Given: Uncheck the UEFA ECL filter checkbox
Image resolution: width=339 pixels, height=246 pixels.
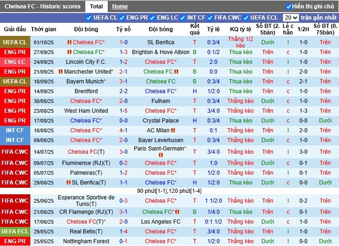Looking at the screenshot, I should [x=246, y=18].
